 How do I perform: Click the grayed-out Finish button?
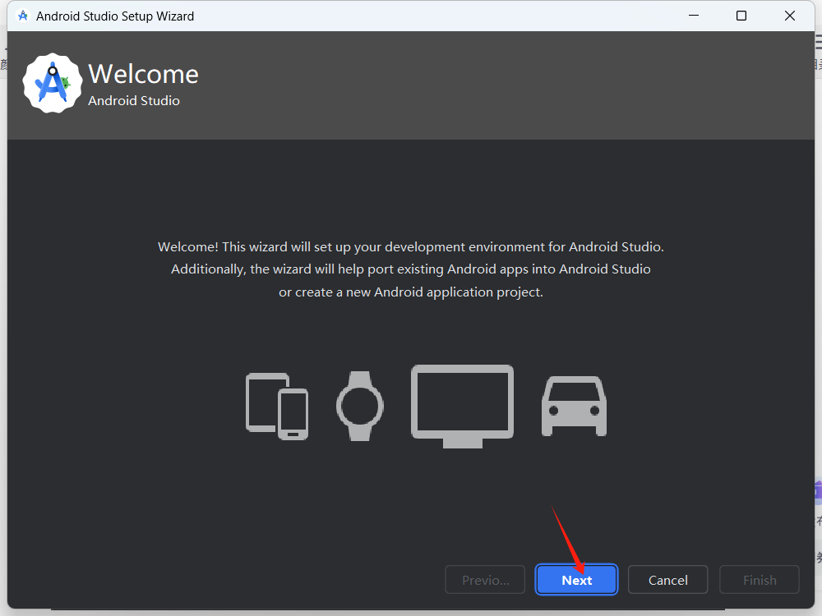click(759, 579)
